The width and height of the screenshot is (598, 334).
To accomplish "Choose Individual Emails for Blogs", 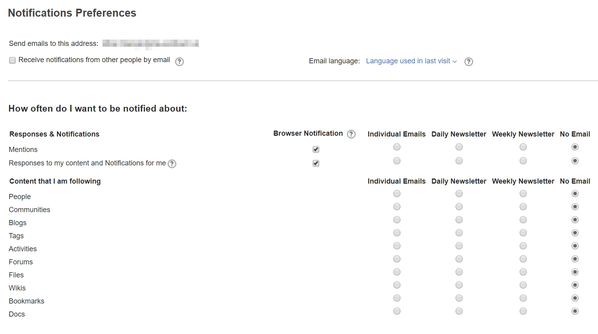I will point(397,220).
